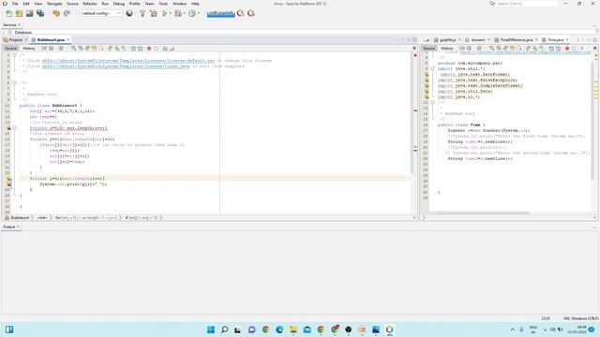Viewport: 600px width, 337px height.
Task: Open the default config combo box
Action: tap(100, 13)
